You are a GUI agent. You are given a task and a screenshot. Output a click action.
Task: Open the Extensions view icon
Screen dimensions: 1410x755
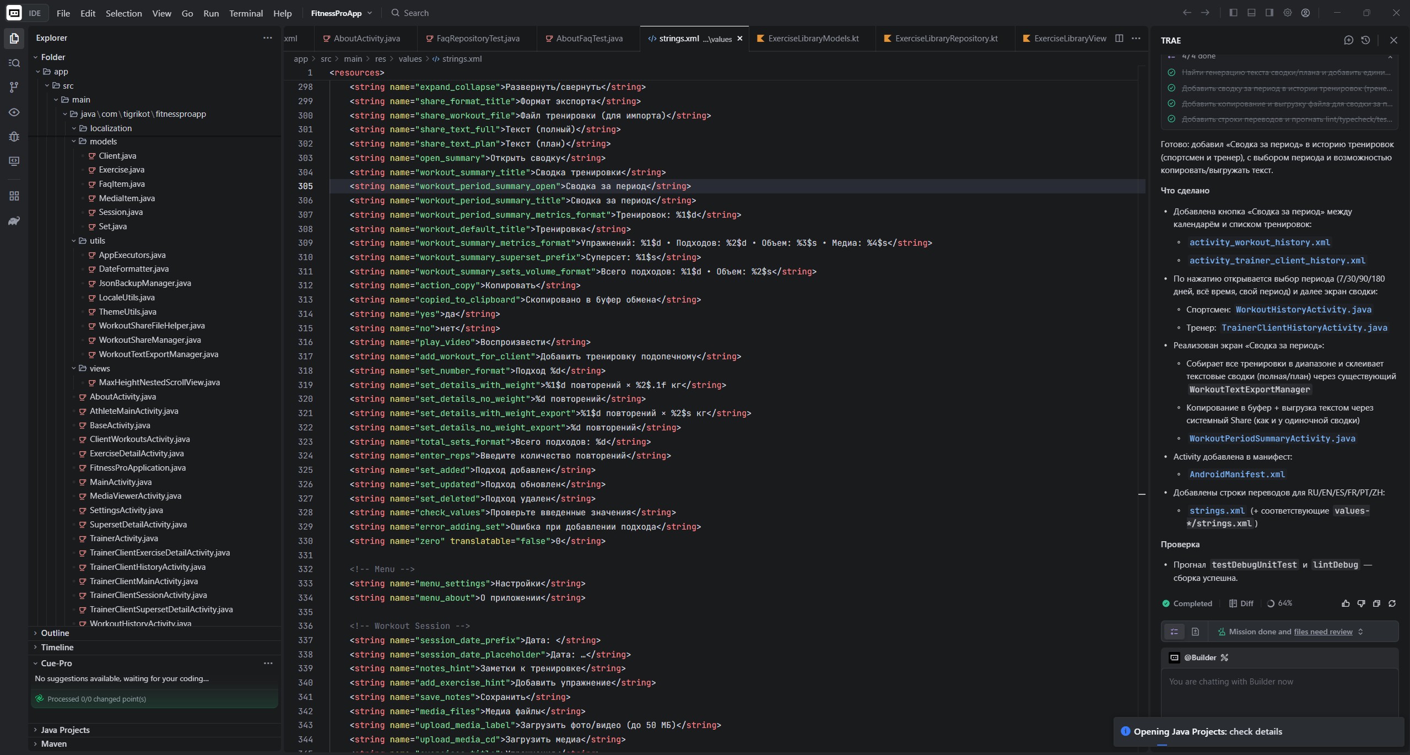coord(14,196)
